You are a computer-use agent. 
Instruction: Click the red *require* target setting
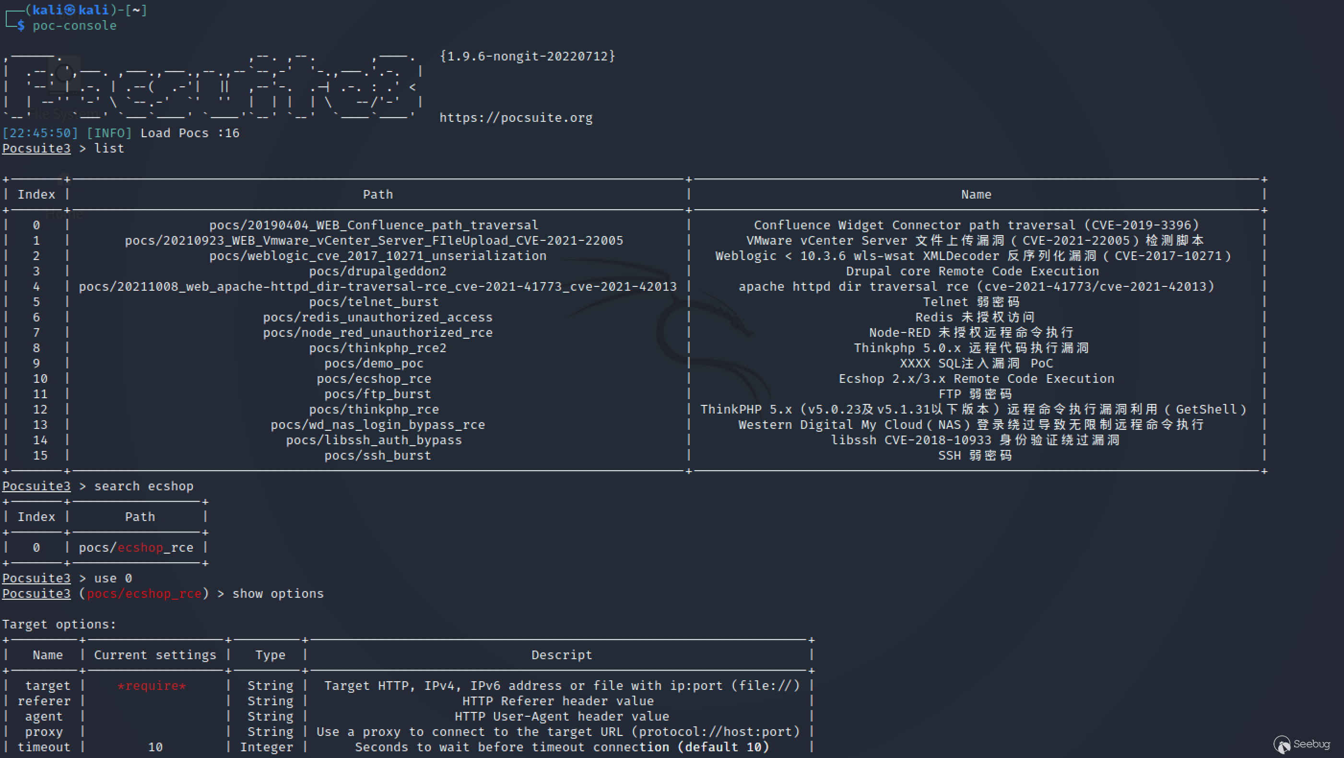point(152,686)
